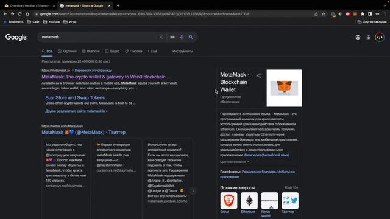Start voice search with microphone

coord(182,37)
